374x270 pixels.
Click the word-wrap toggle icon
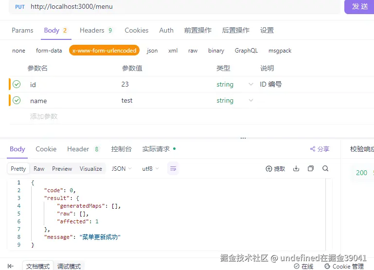(173, 169)
